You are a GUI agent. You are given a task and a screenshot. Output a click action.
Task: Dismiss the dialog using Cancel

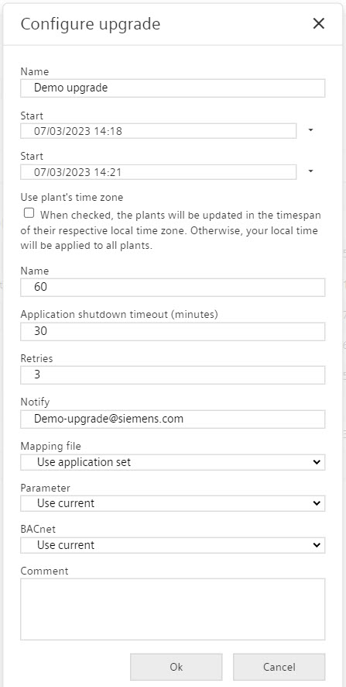[279, 667]
